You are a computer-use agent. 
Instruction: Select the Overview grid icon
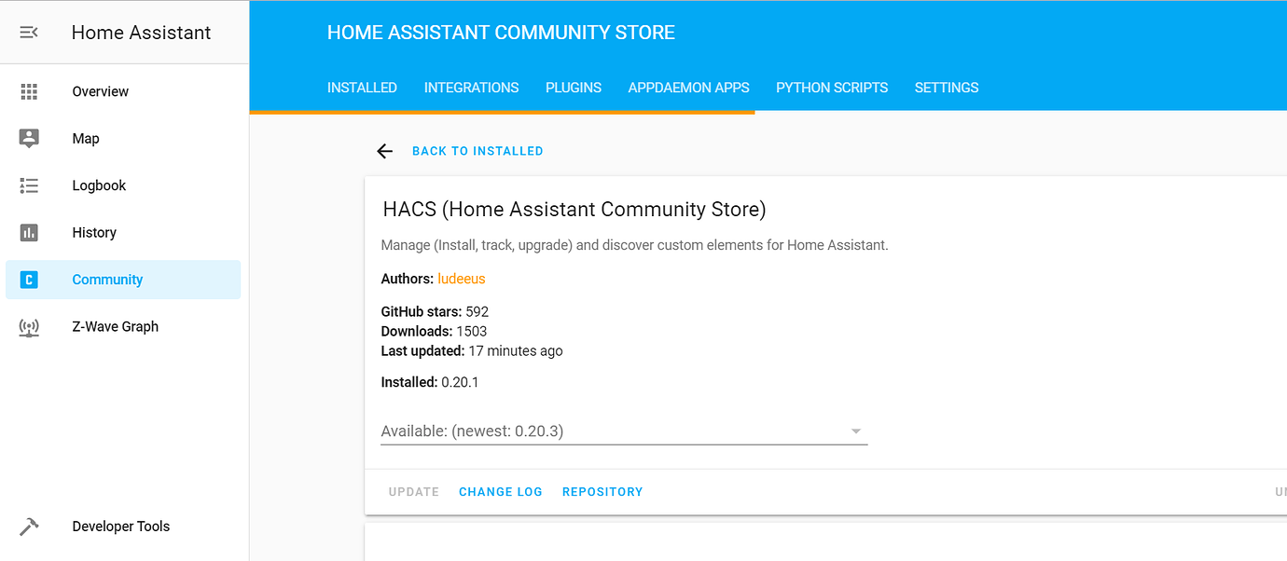[x=28, y=90]
